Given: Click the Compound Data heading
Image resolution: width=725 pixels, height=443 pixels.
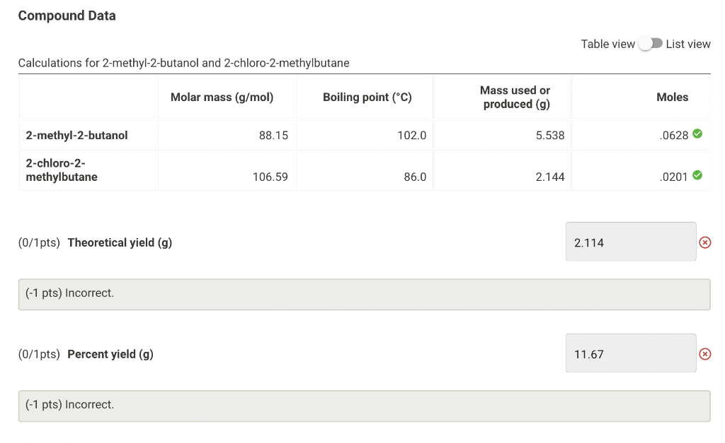Looking at the screenshot, I should [x=67, y=15].
